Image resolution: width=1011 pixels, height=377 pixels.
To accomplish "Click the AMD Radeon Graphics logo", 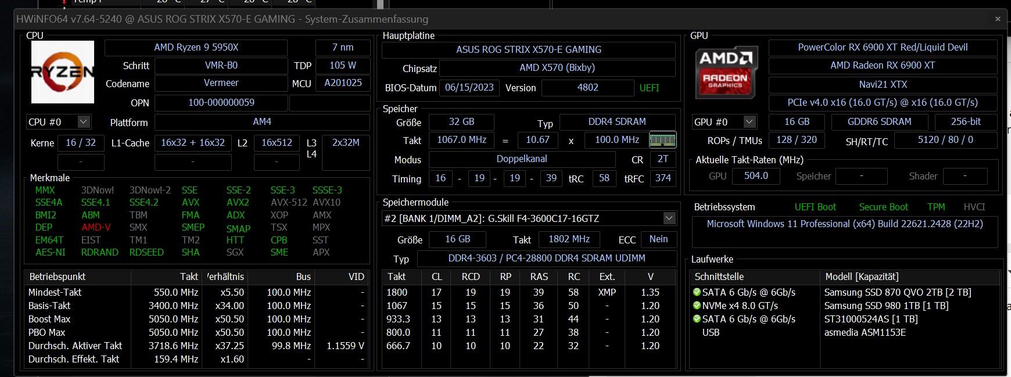I will 727,73.
